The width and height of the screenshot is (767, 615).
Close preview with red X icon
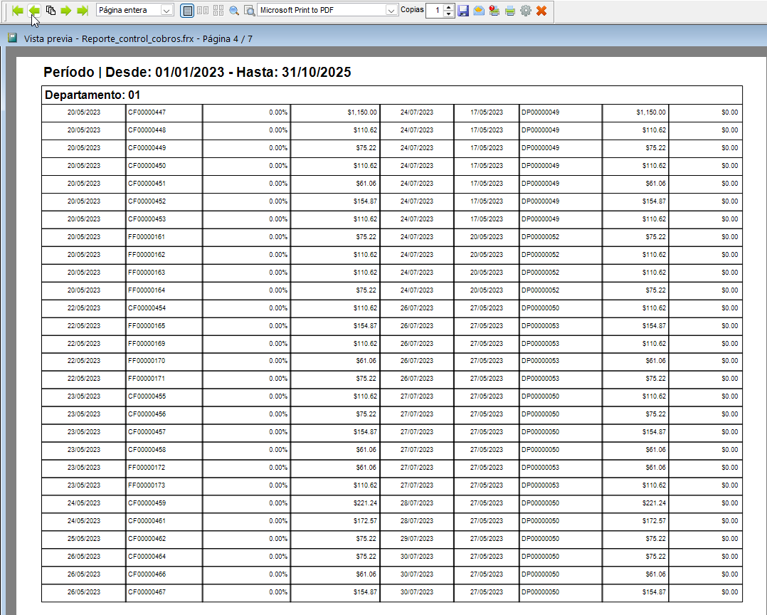(541, 10)
